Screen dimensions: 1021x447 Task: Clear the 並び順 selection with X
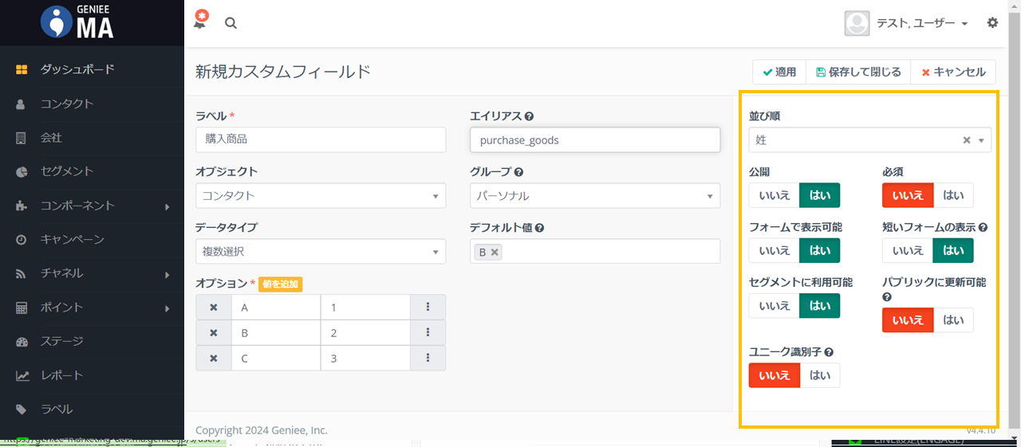967,140
